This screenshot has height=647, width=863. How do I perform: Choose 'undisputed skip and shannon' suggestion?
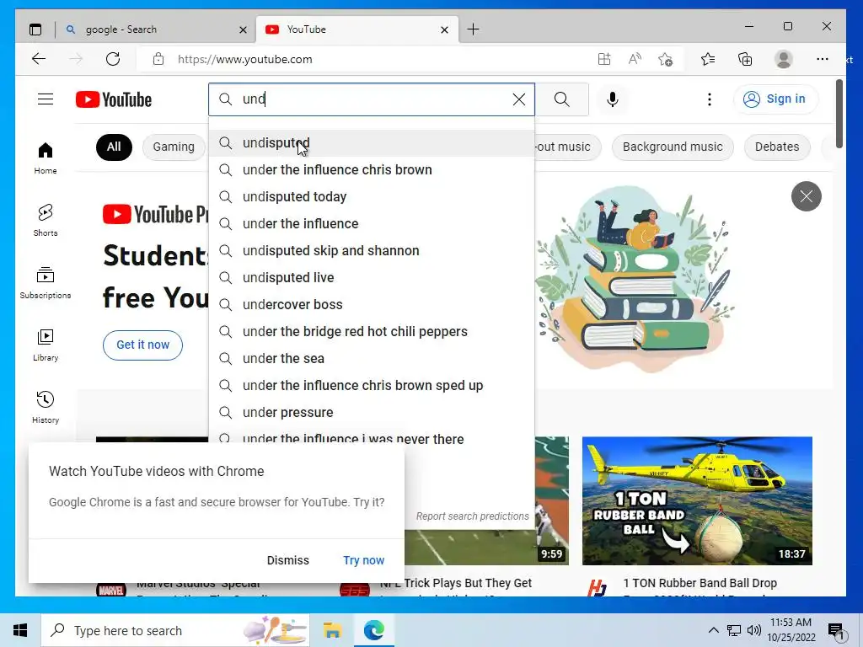[372, 251]
